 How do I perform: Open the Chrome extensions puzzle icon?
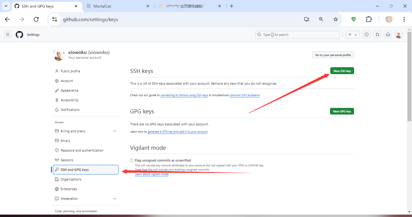pyautogui.click(x=369, y=19)
